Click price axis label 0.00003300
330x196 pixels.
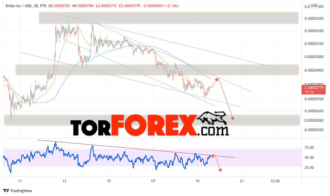314,19
